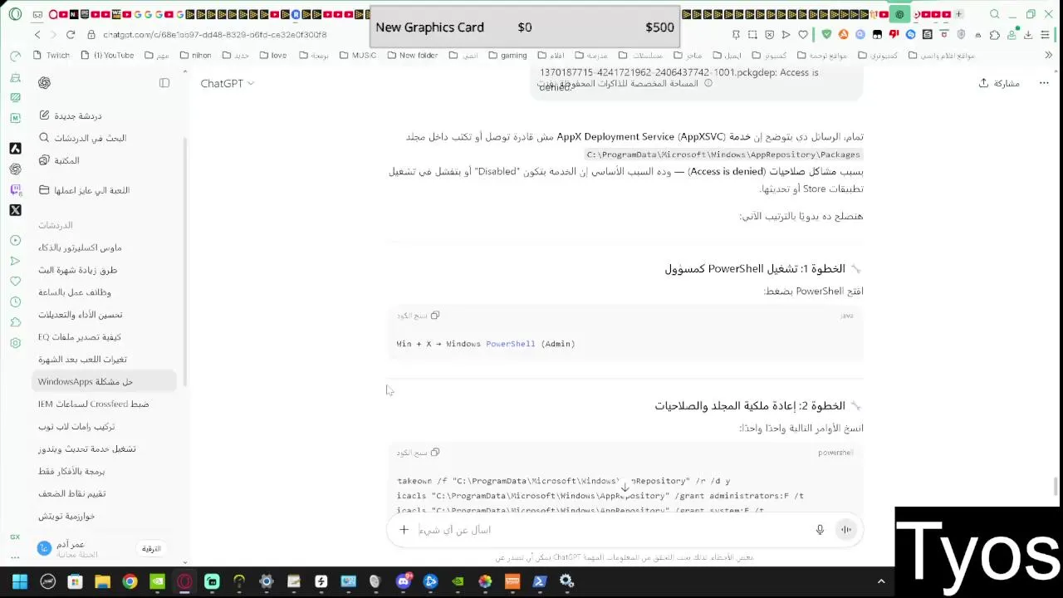Start voice mode with the waveform icon
1063x598 pixels.
845,530
